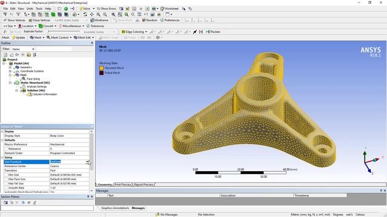387x217 pixels.
Task: Tick the Relevance parameter checkbox
Action: [6, 149]
